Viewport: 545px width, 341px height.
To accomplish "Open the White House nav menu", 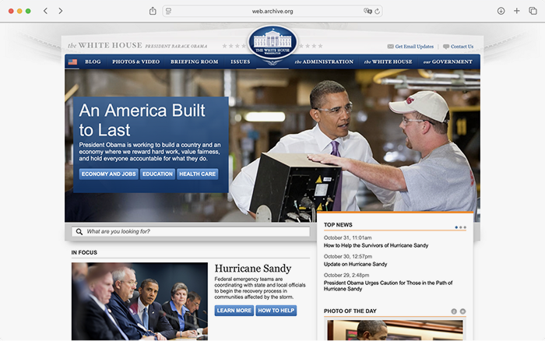I will pyautogui.click(x=388, y=62).
